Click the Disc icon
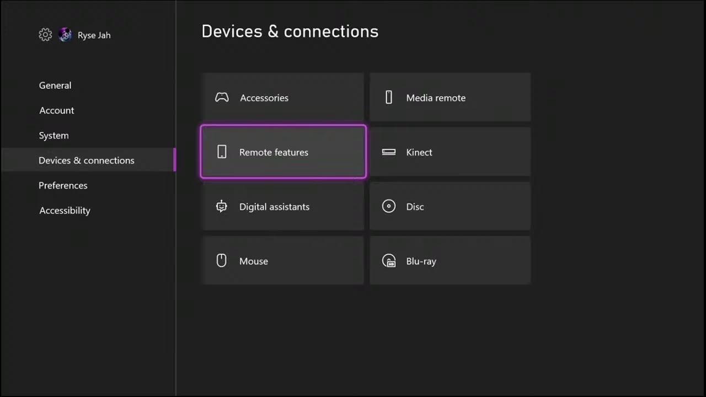The height and width of the screenshot is (397, 706). (389, 207)
